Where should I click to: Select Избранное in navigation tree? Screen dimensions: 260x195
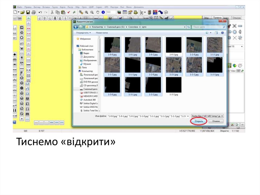[84, 39]
